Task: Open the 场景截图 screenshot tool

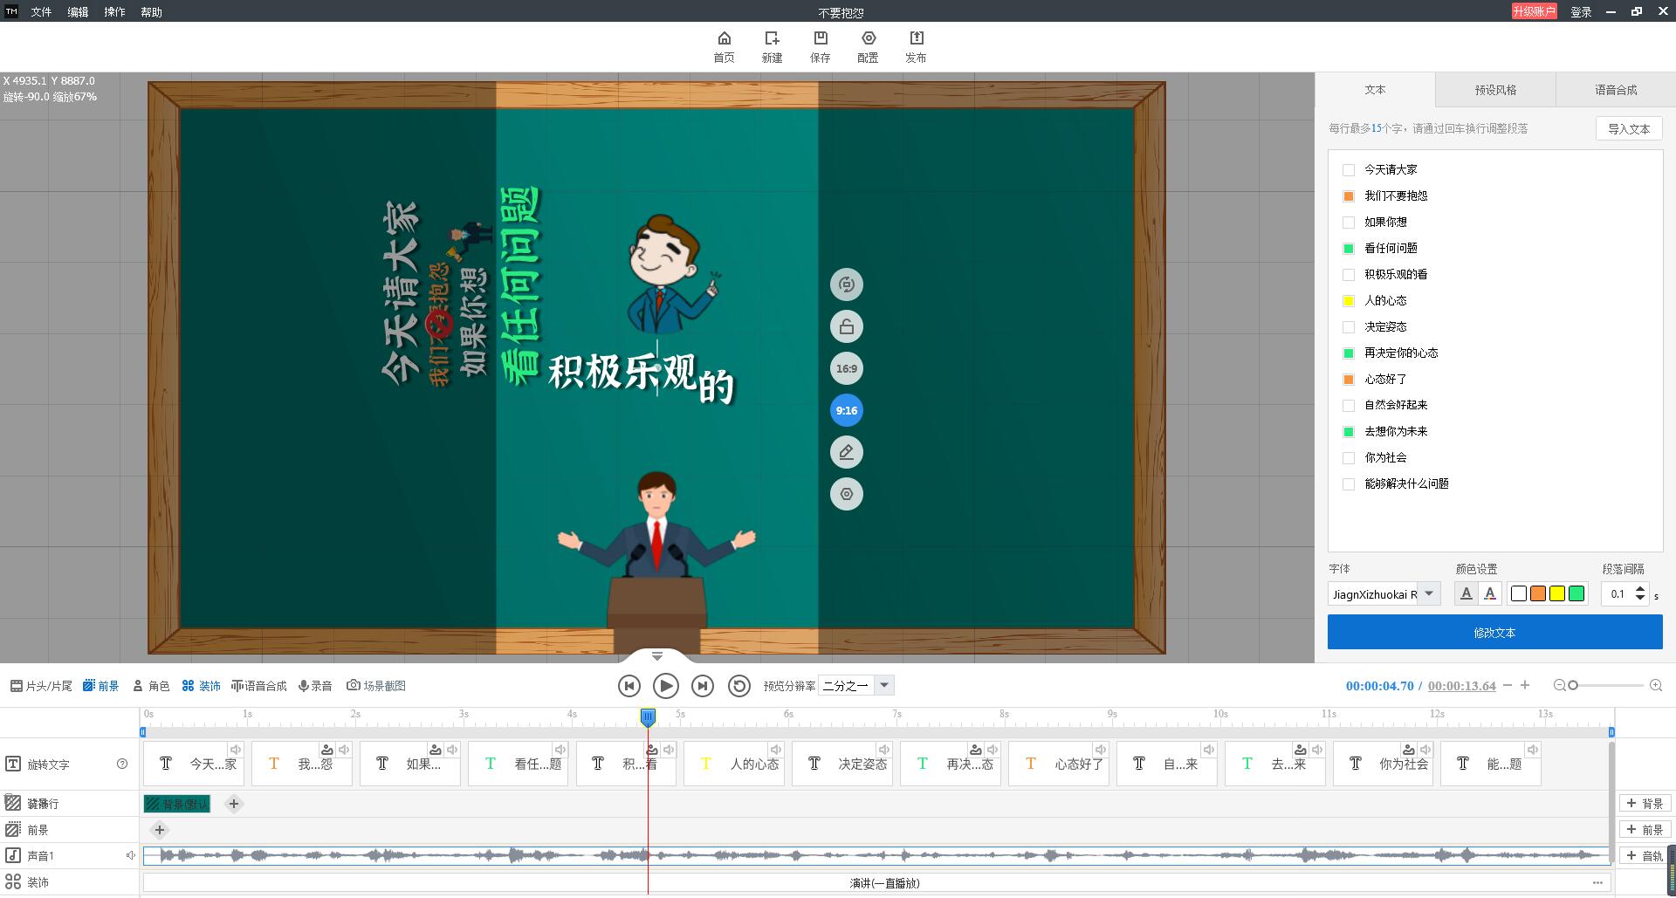Action: click(x=376, y=686)
